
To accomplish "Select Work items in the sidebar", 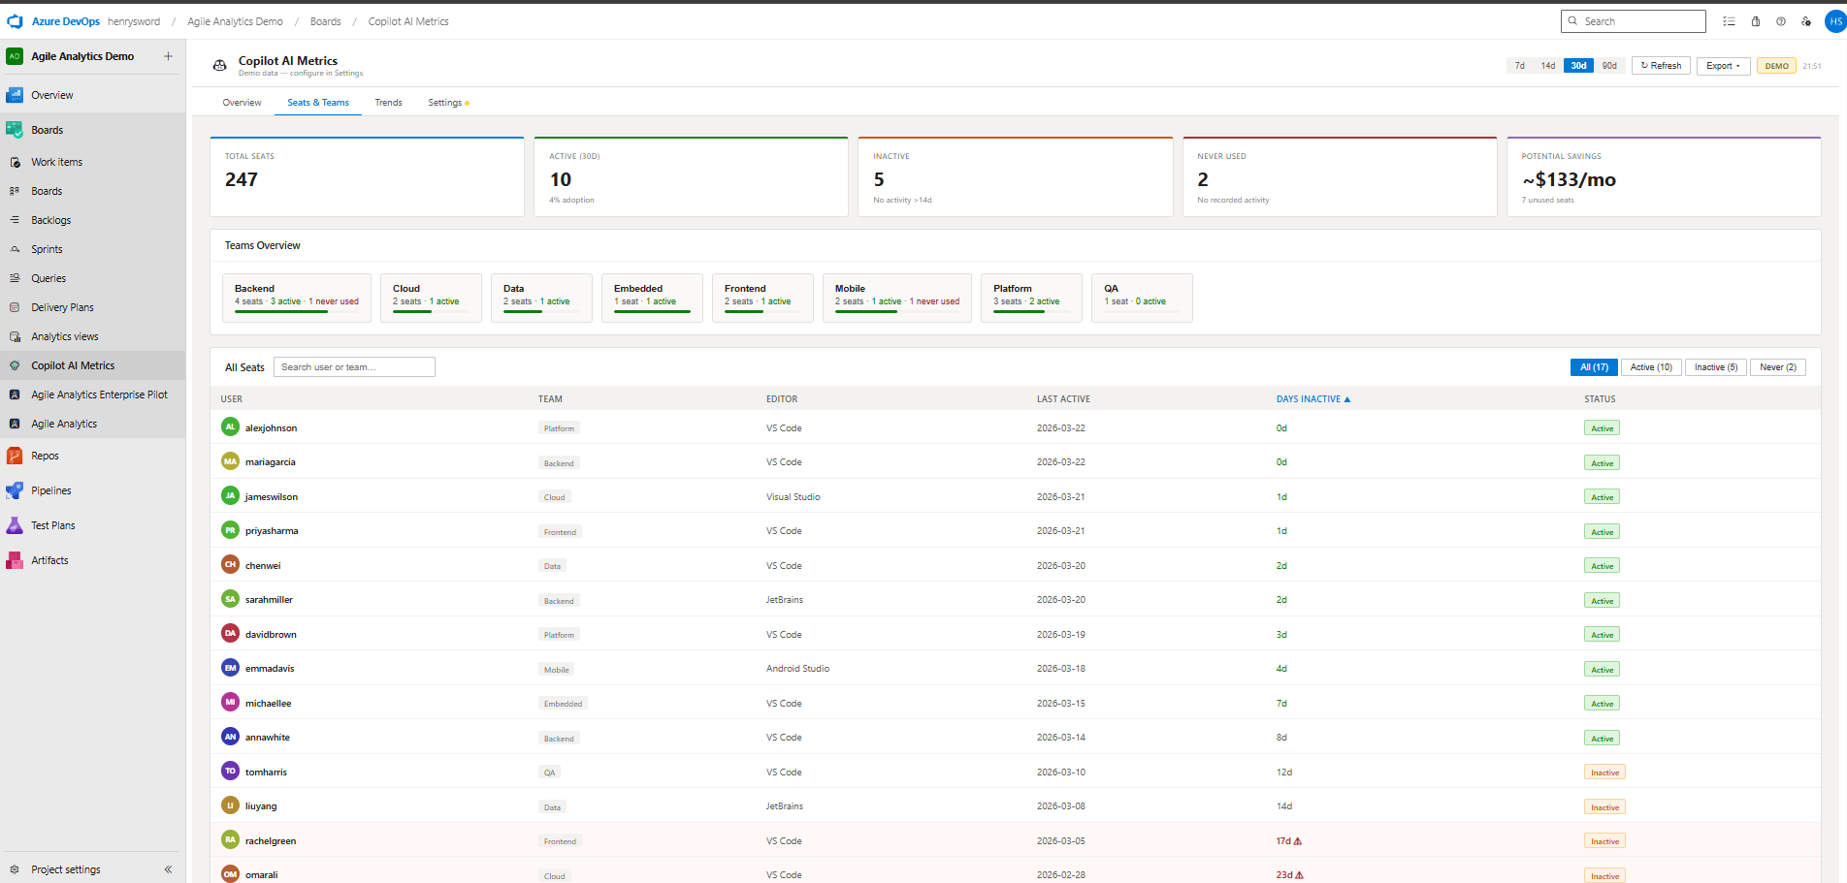I will pos(55,162).
